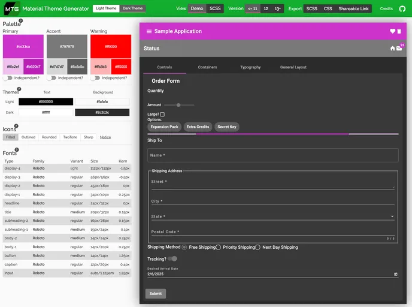Open the GitHub repository icon
This screenshot has width=412, height=307.
click(402, 8)
